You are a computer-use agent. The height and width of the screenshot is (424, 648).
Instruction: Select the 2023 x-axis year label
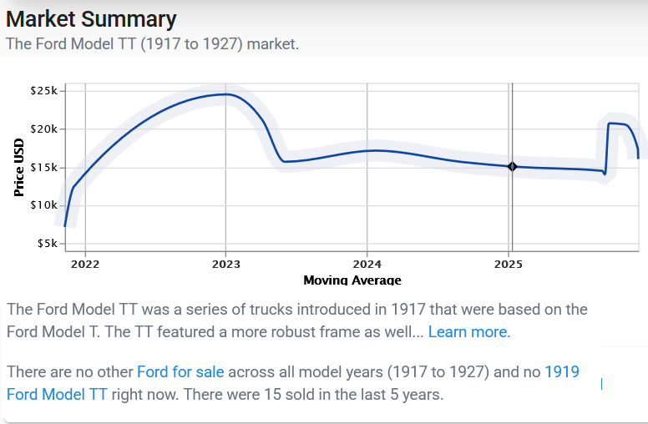pos(225,265)
